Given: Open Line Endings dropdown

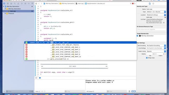Looking at the screenshot, I should point(156,48).
